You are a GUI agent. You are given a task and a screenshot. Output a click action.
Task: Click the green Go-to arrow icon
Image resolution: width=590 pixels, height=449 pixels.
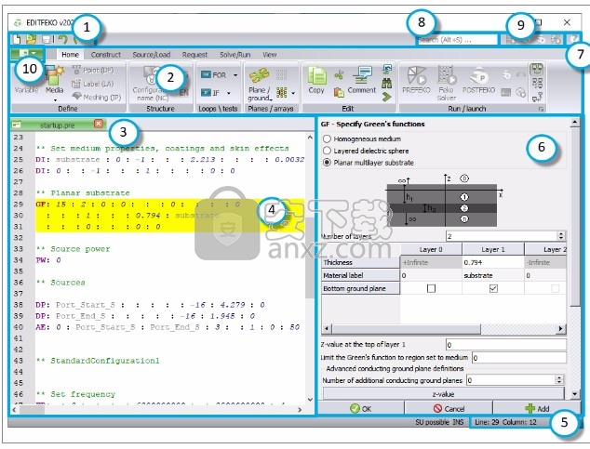tap(386, 97)
